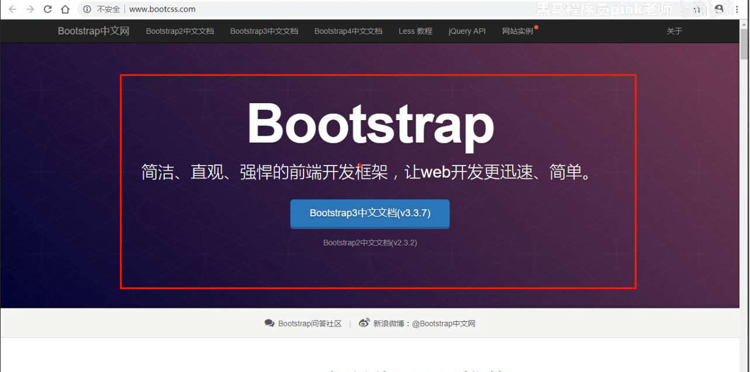
Task: Click the blue Bootstrap3中文文档(v3.3.7) button
Action: 370,213
